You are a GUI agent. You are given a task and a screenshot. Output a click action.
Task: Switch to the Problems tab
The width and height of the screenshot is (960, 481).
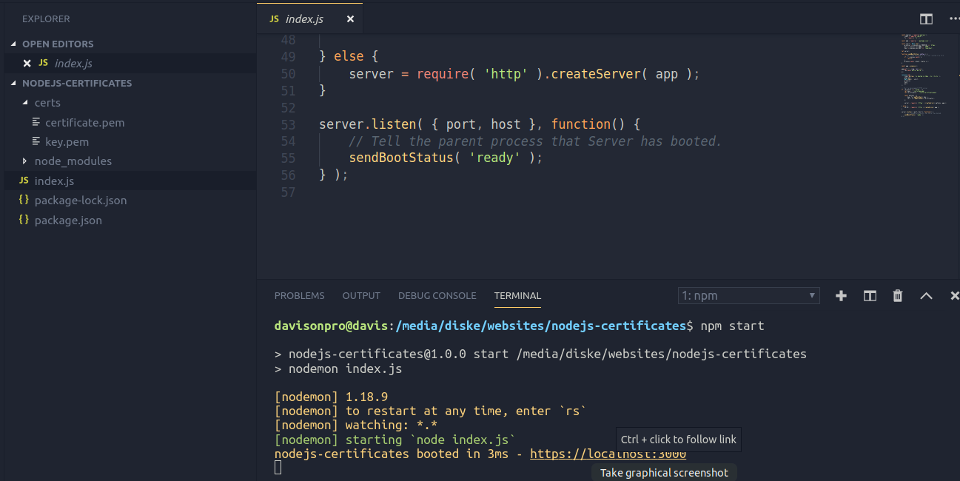point(299,295)
